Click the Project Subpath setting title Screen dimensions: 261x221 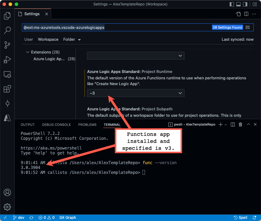pyautogui.click(x=130, y=109)
